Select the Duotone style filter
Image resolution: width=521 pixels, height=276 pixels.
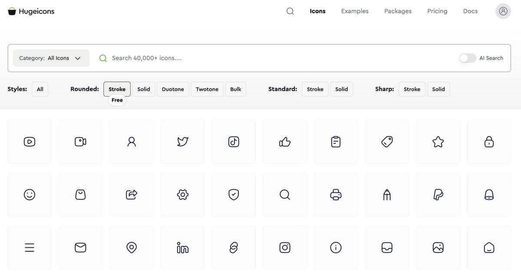(x=173, y=89)
